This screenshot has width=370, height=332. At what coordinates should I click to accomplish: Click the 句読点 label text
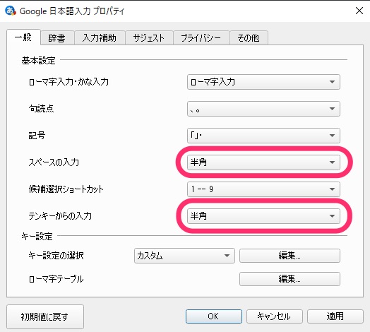pyautogui.click(x=41, y=109)
